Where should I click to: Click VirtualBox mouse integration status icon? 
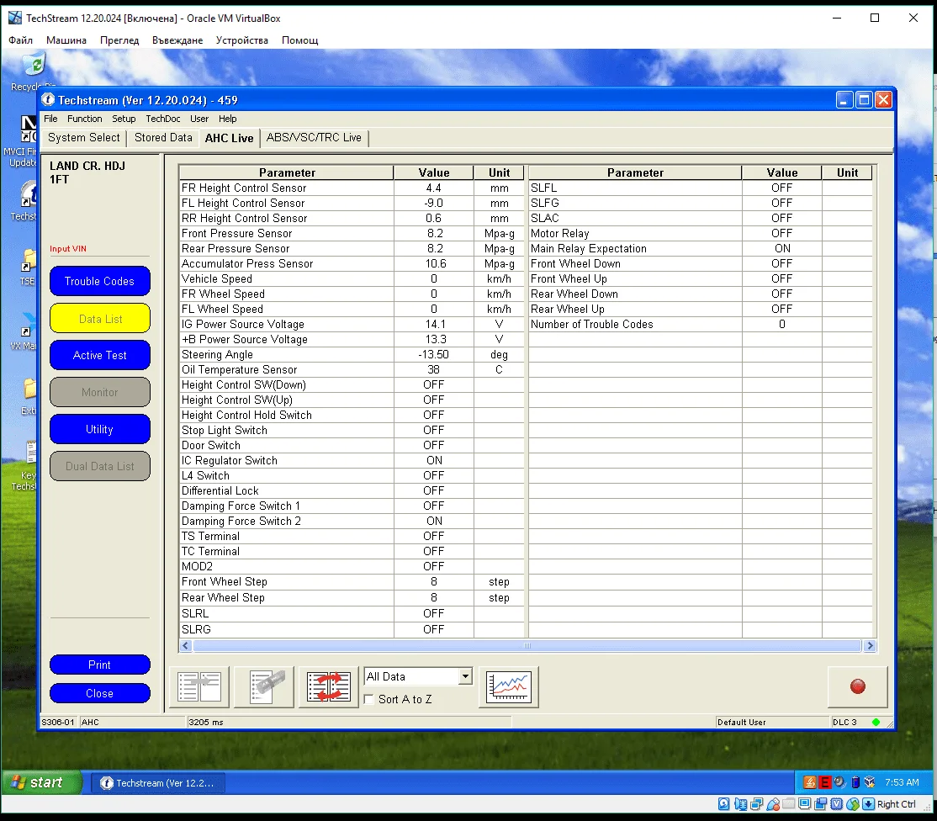853,804
